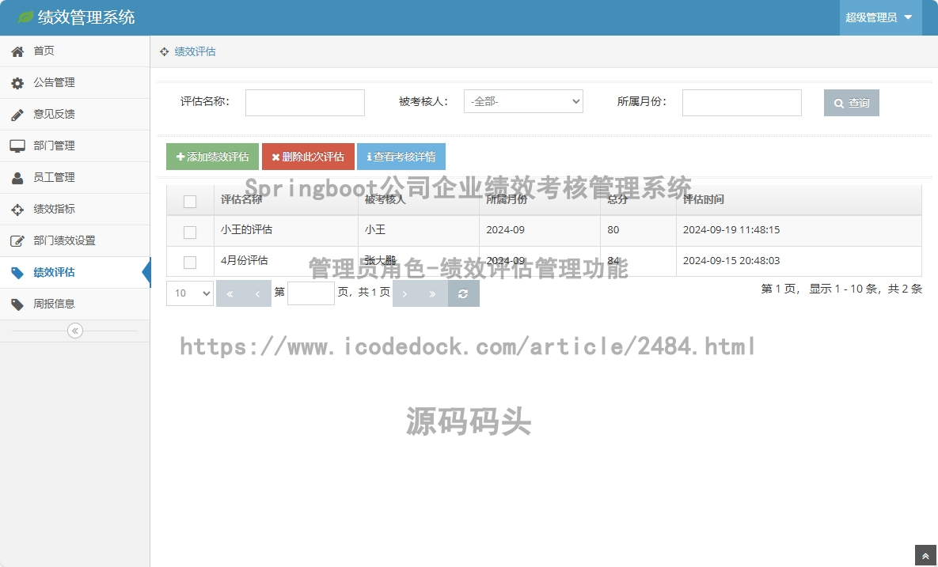The width and height of the screenshot is (938, 567).
Task: Click the crosshair icon beside 绩效指标
Action: tap(17, 209)
